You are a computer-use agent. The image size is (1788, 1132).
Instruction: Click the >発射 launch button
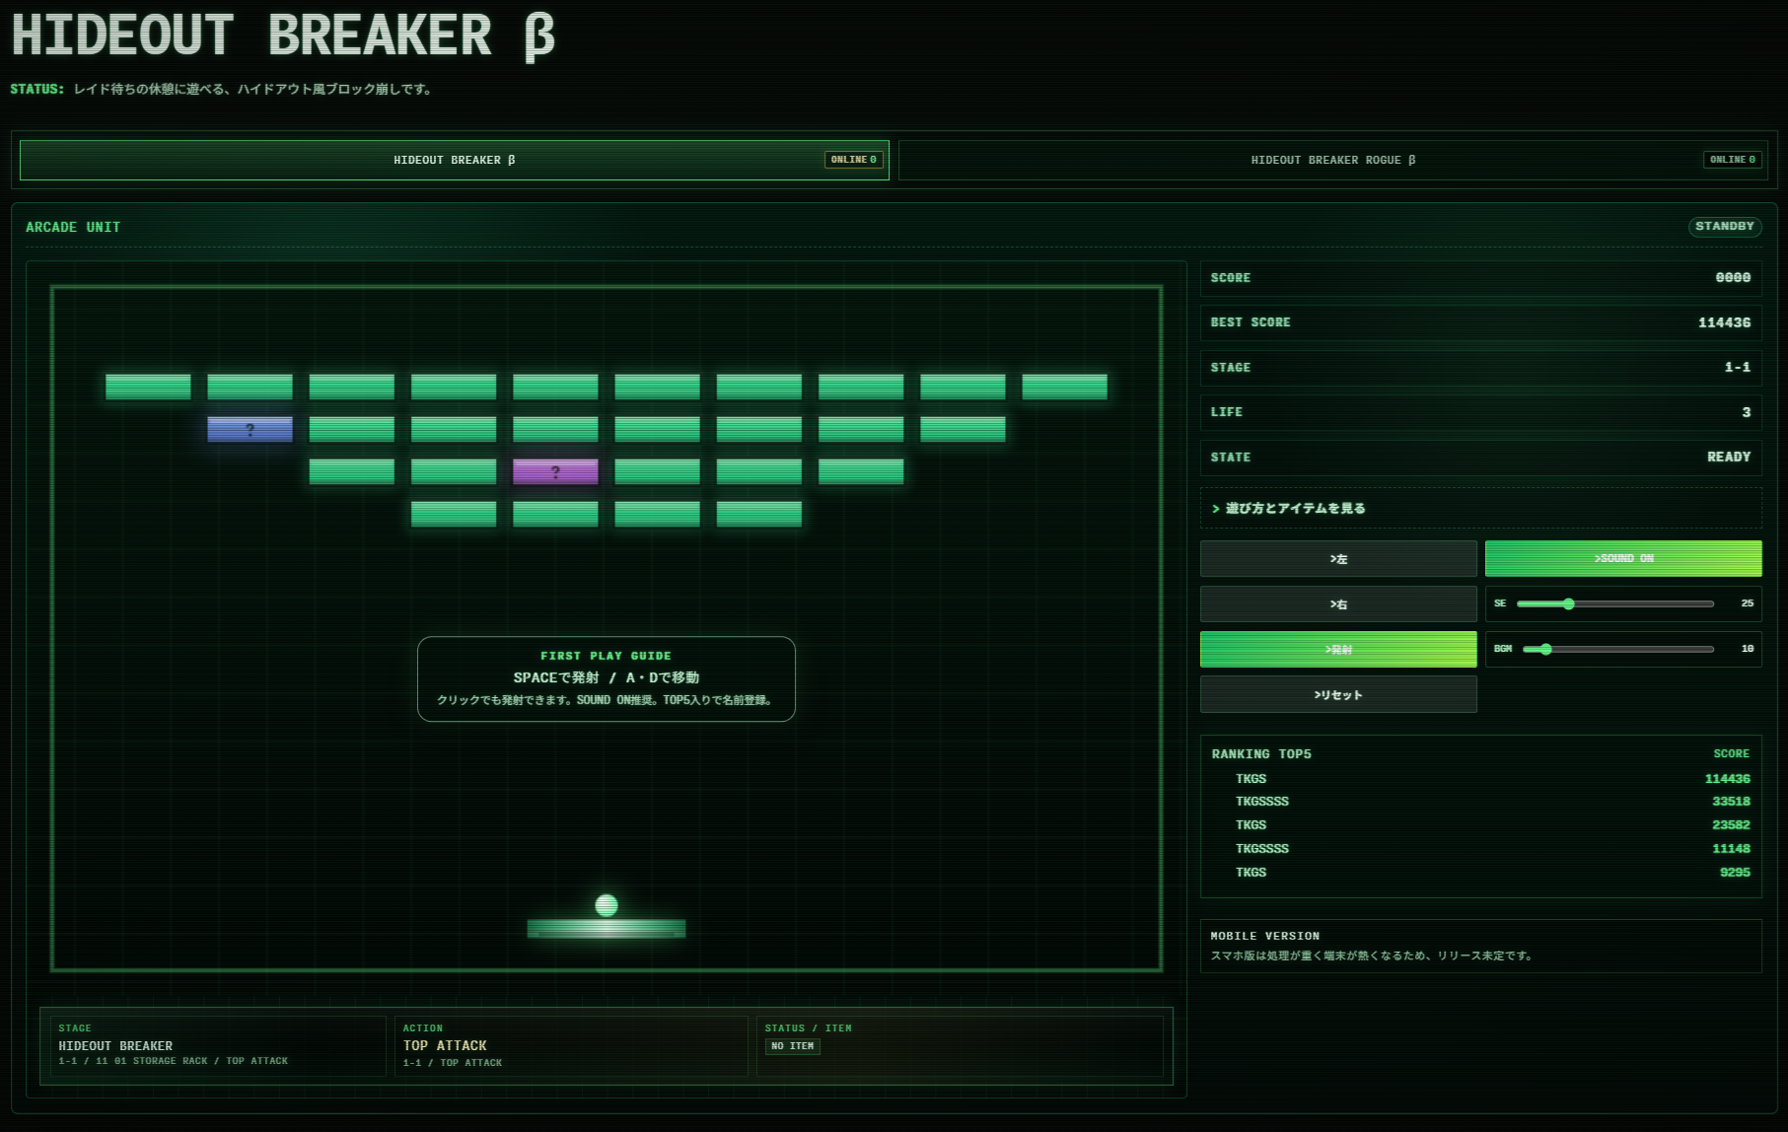pyautogui.click(x=1338, y=650)
